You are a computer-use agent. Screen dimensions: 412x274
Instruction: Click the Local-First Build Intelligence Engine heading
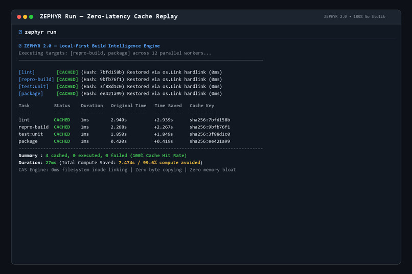[109, 46]
